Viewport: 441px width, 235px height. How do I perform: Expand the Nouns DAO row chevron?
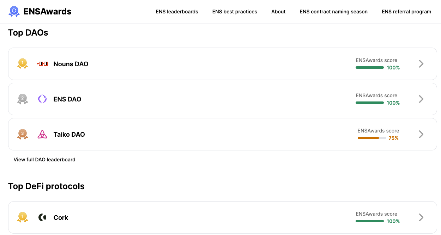[421, 64]
